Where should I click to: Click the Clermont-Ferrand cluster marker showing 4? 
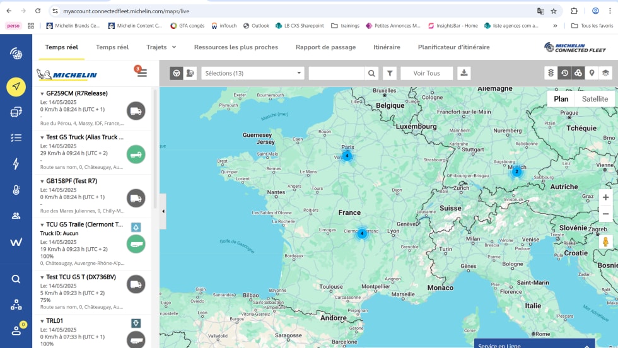pyautogui.click(x=362, y=233)
